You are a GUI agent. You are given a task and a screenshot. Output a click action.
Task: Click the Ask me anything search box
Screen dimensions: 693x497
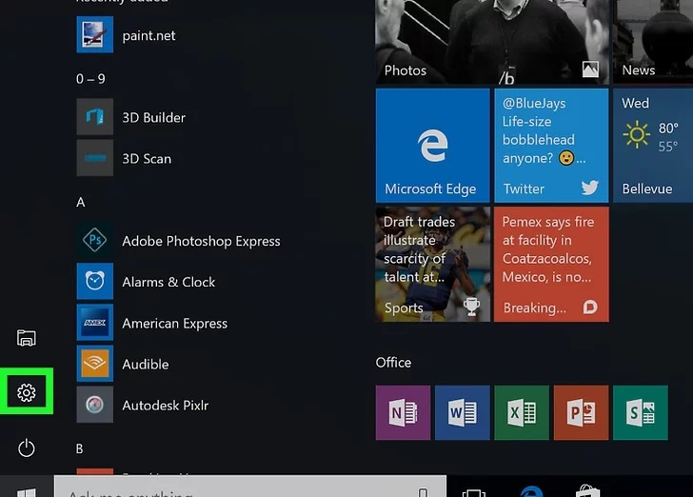point(250,487)
